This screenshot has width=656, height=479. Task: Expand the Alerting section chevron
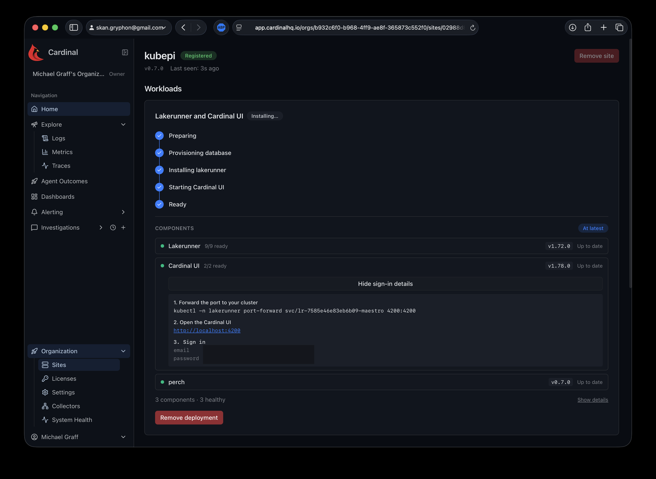123,212
